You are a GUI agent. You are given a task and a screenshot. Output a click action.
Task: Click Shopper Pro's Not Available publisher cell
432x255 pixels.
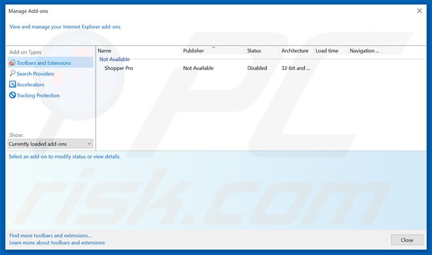[x=198, y=68]
